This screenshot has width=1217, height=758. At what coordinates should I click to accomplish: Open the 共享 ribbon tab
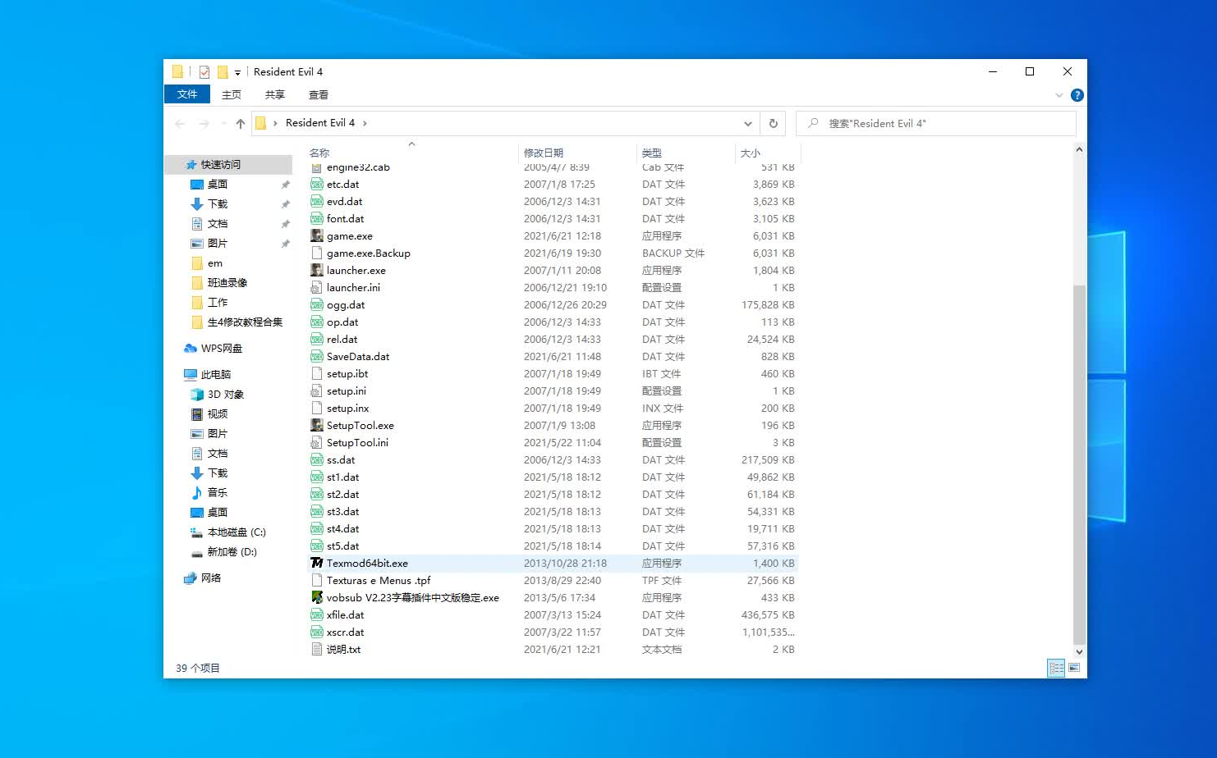tap(275, 94)
